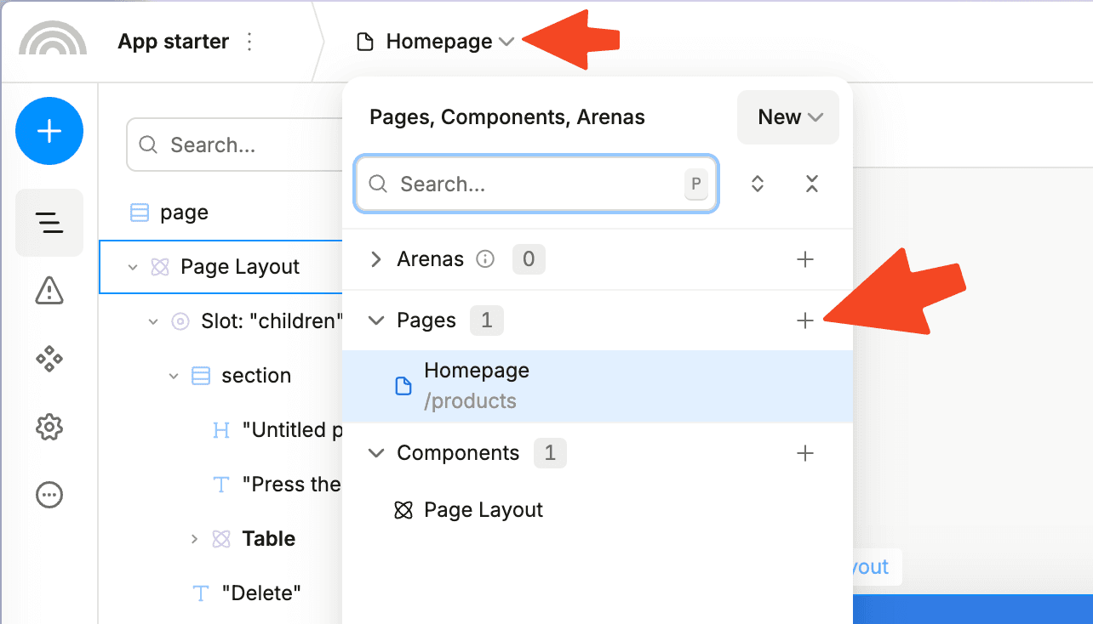Select the Homepage /products page entry
Image resolution: width=1093 pixels, height=624 pixels.
pos(598,386)
